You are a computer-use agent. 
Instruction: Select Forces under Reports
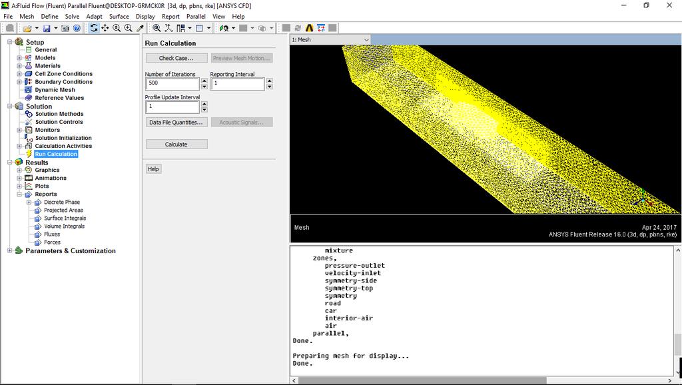coord(52,242)
